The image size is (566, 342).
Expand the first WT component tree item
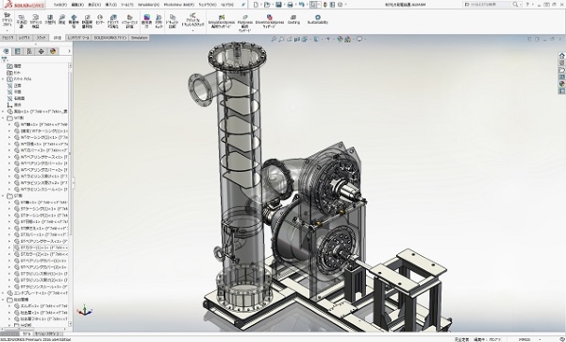point(9,125)
